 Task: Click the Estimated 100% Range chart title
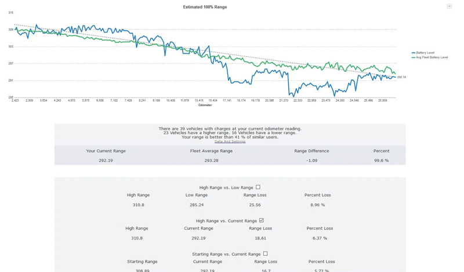point(205,7)
